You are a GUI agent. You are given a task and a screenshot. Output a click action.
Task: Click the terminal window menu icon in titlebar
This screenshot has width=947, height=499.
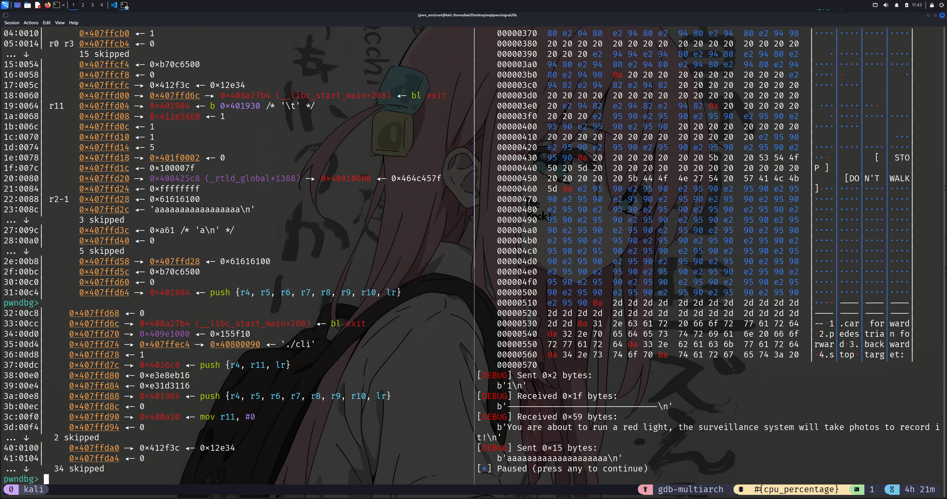click(x=6, y=15)
